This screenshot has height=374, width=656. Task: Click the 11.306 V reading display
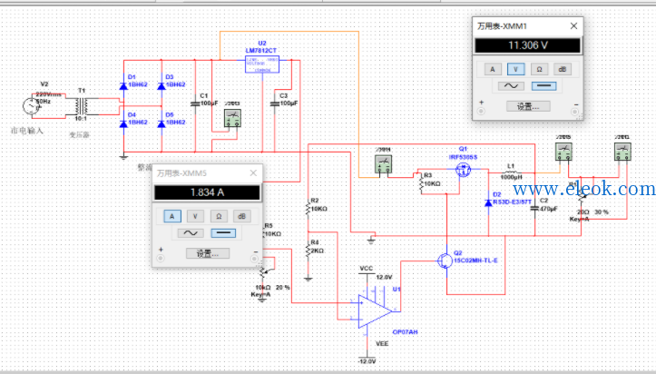pyautogui.click(x=527, y=45)
